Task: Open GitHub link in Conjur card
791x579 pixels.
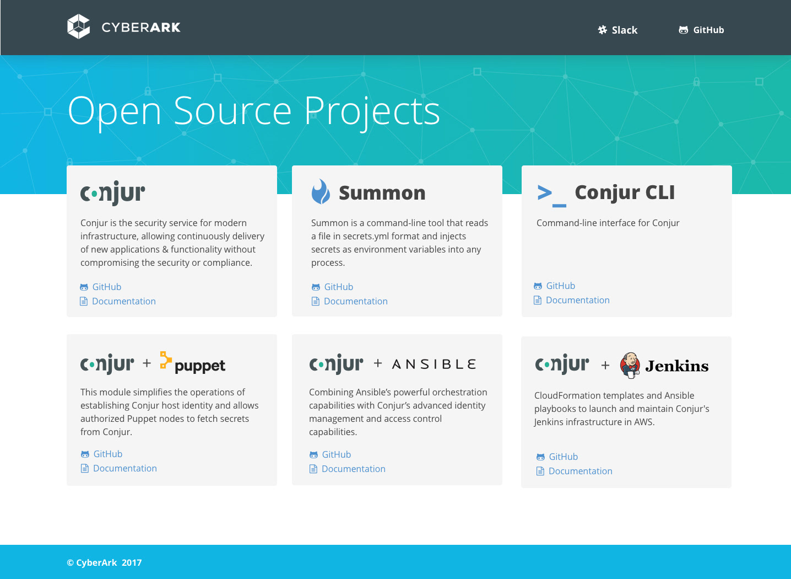Action: click(107, 287)
